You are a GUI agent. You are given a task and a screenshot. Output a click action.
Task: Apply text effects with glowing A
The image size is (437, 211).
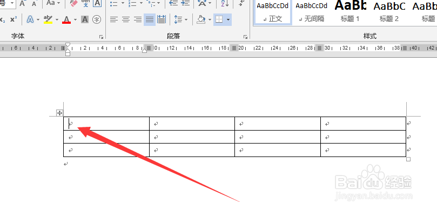[30, 19]
